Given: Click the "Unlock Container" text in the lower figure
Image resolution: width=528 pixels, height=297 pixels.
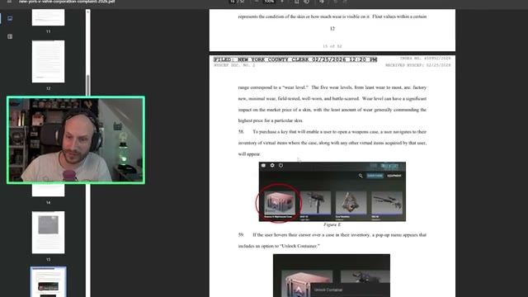Looking at the screenshot, I should coord(328,290).
